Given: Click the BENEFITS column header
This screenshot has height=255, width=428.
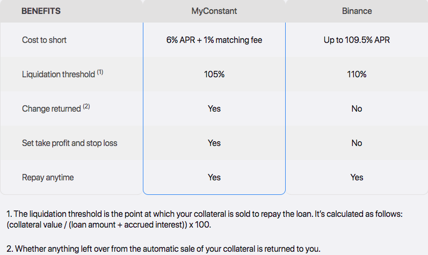Looking at the screenshot, I should 41,11.
